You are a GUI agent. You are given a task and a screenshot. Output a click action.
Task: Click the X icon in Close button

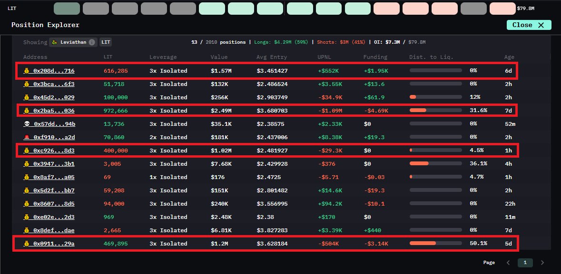coord(541,25)
